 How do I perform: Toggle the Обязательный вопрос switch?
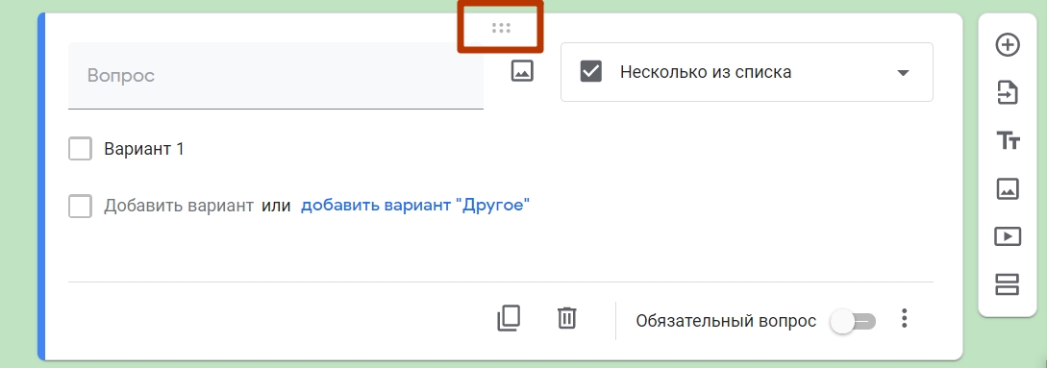pos(853,322)
